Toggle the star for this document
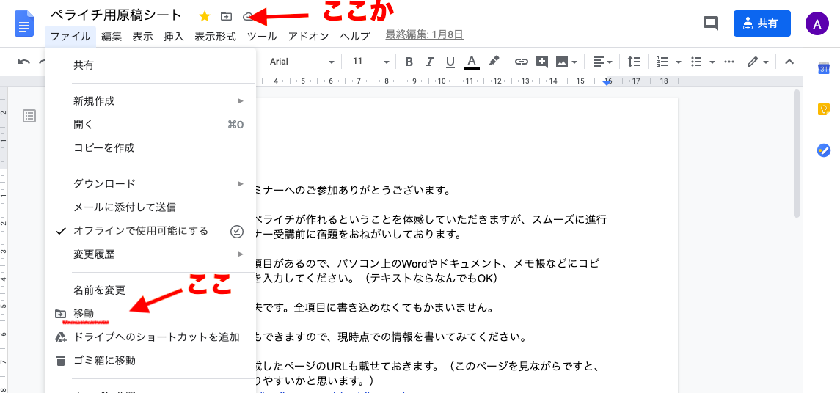The height and width of the screenshot is (393, 840). pyautogui.click(x=205, y=17)
